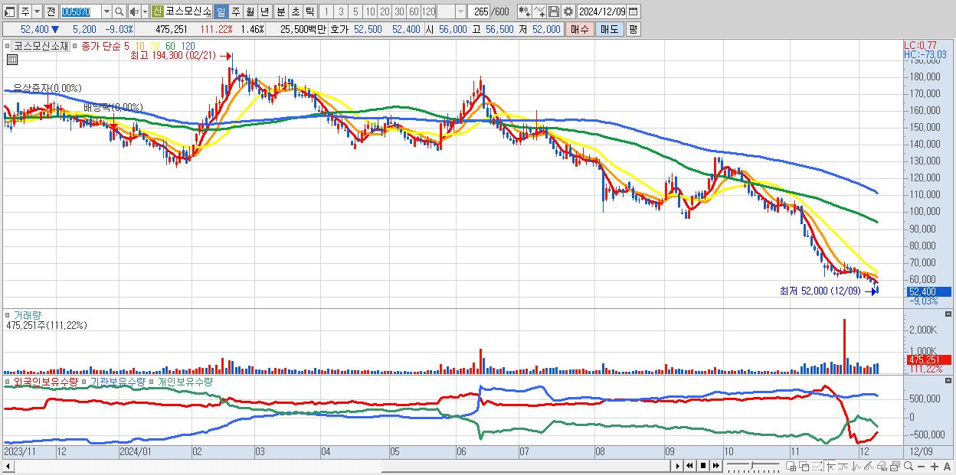Expand the stock code history dropdown arrow
This screenshot has width=956, height=475.
106,11
